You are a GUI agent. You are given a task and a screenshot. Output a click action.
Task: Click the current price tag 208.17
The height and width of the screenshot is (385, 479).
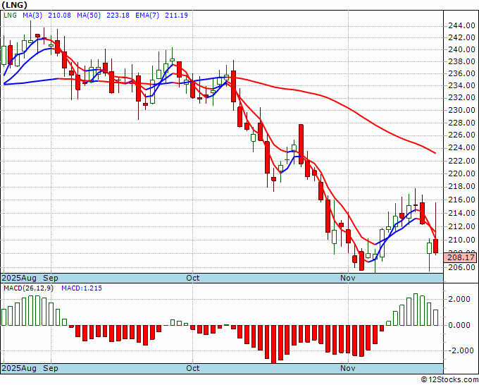(461, 257)
